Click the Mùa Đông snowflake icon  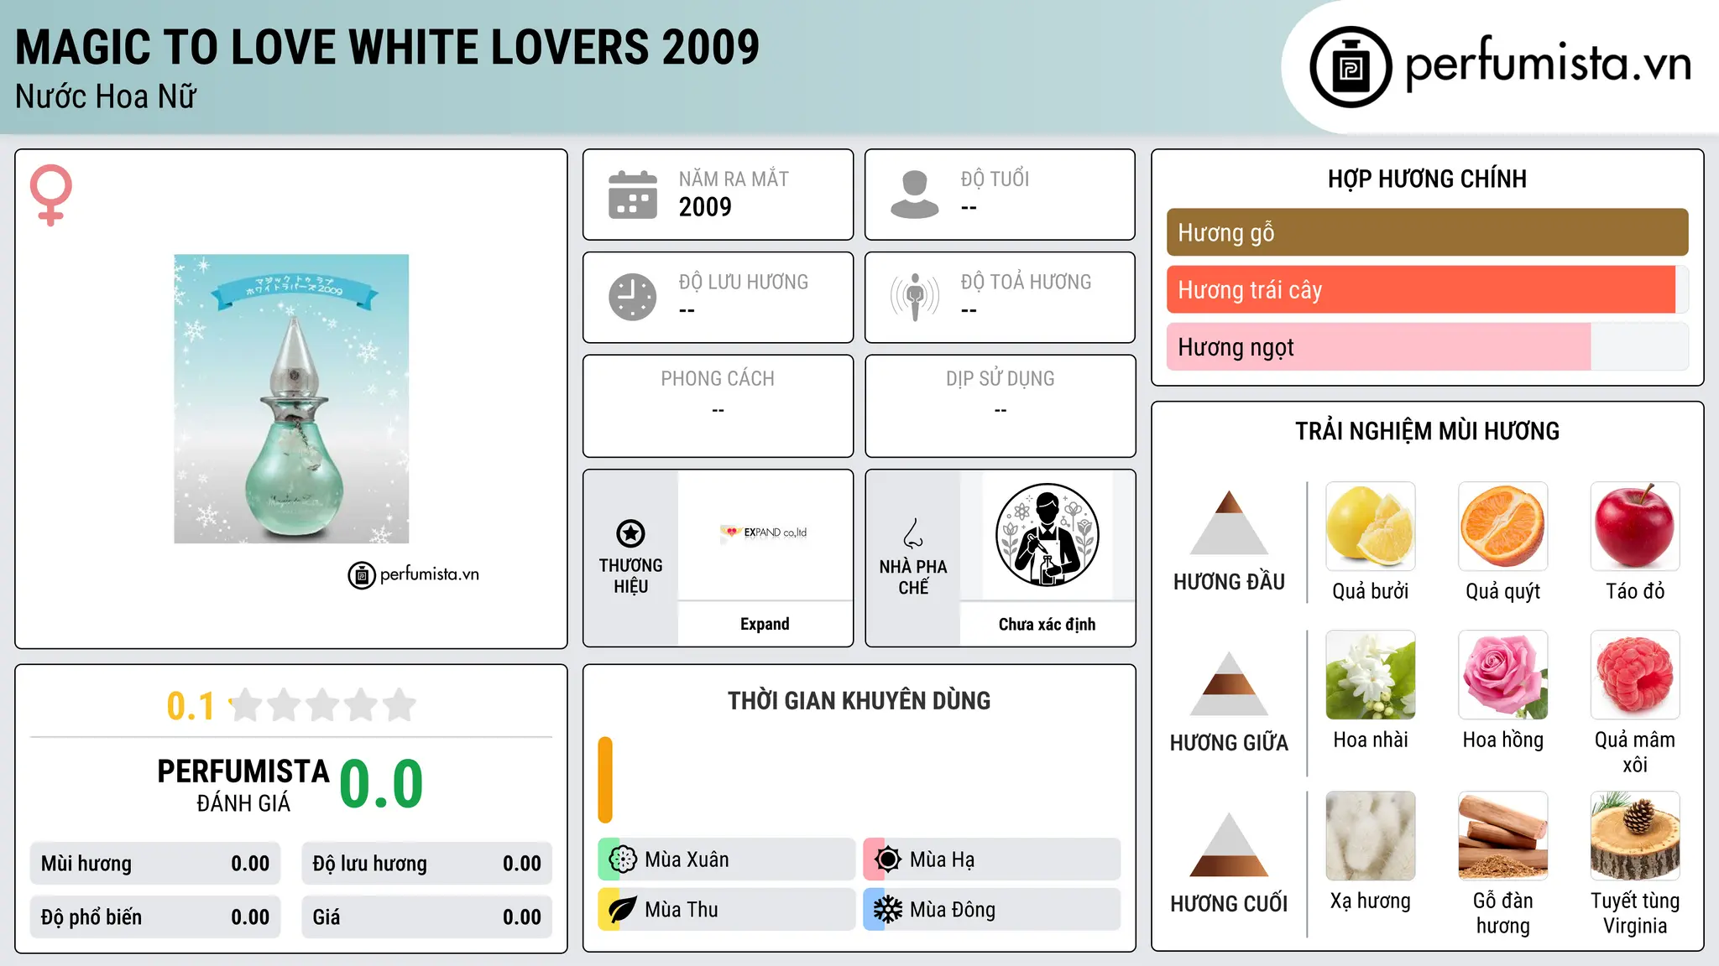click(x=888, y=910)
